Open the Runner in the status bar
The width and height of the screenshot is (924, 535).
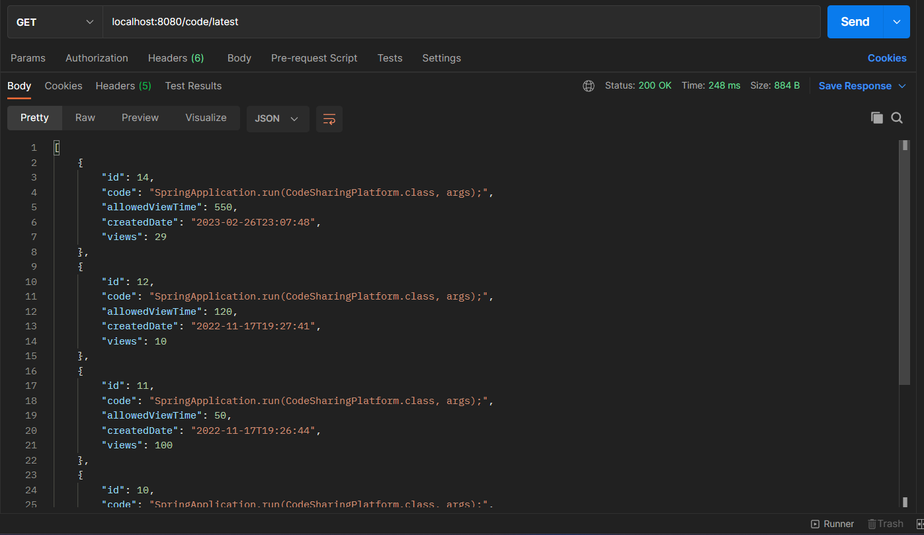tap(833, 524)
